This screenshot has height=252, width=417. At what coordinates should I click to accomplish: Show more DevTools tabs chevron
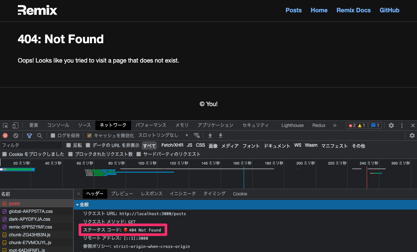[x=335, y=125]
